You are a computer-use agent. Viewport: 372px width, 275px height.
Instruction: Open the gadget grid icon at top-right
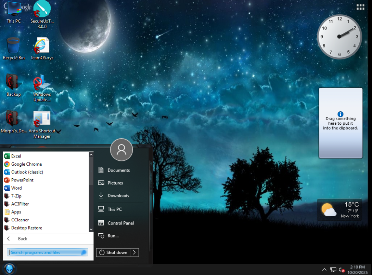coord(360,7)
